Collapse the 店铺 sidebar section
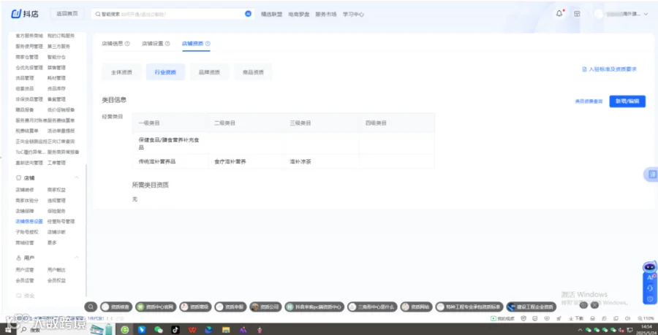Screen dimensions: 658x335 (77, 177)
